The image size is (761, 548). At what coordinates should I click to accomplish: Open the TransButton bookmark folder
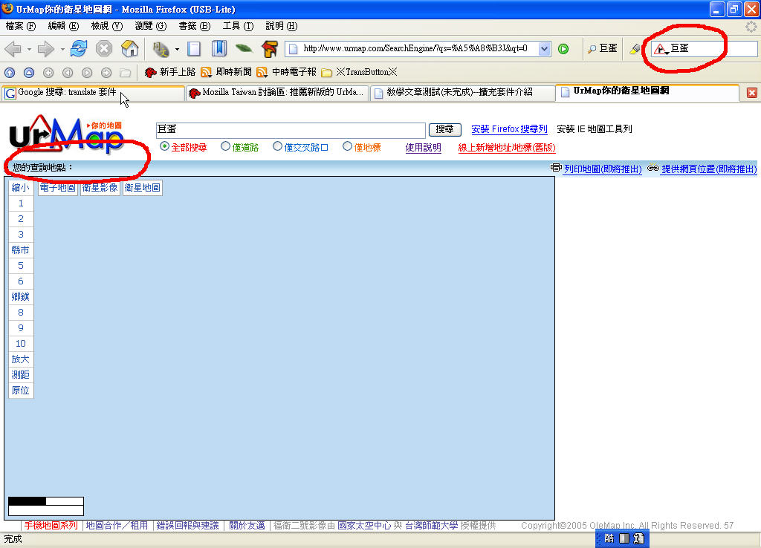360,72
